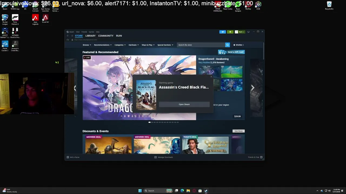Click the Steam announcements megaphone icon
Screen dimensions: 346x194
click(222, 32)
